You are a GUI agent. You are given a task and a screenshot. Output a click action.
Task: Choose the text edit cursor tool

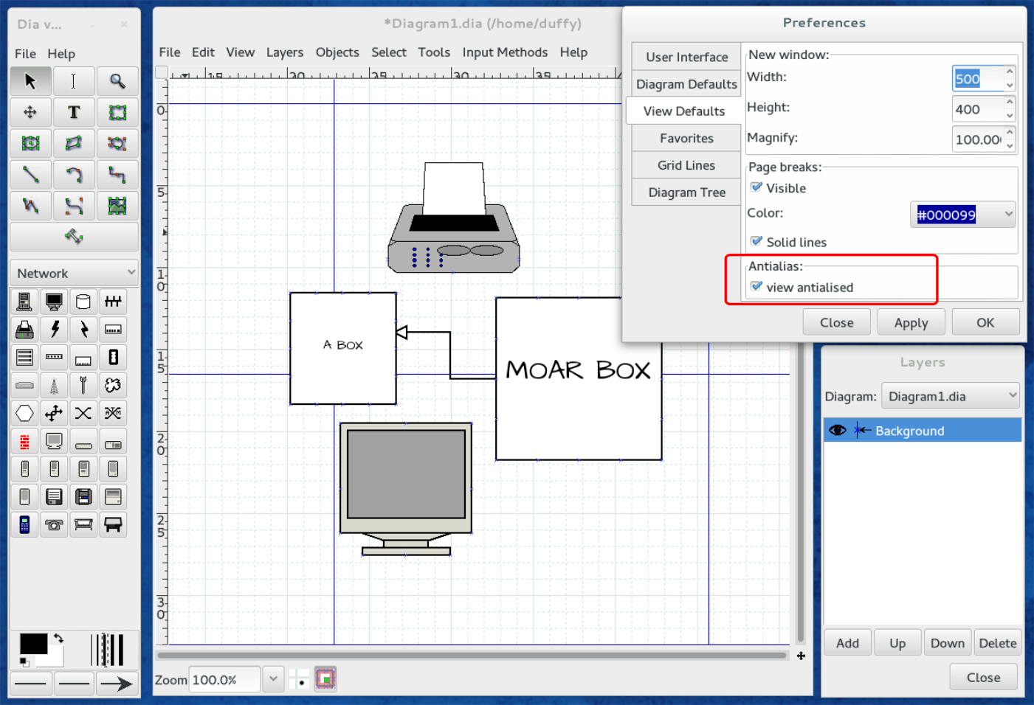74,81
